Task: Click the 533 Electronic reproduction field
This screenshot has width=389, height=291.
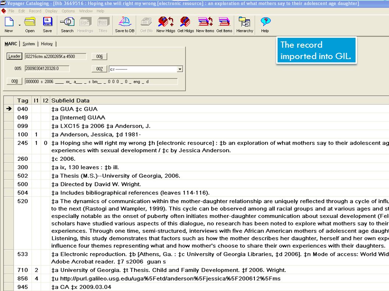Action: (x=220, y=258)
